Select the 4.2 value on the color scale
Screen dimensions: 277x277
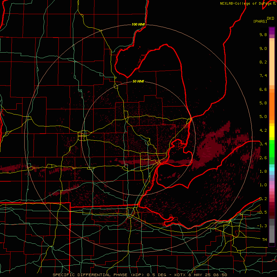point(263,130)
